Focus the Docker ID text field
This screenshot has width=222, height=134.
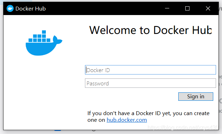pos(150,70)
